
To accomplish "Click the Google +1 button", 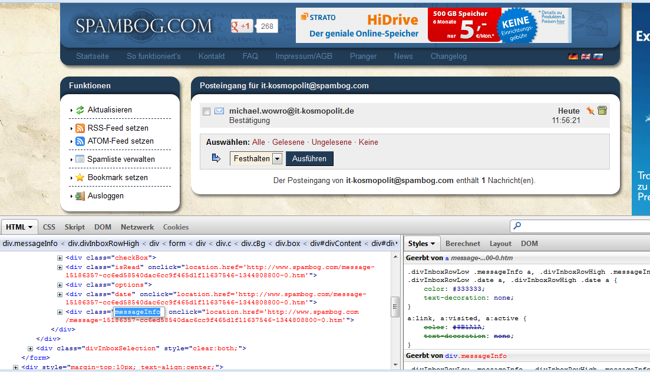I will pyautogui.click(x=242, y=26).
